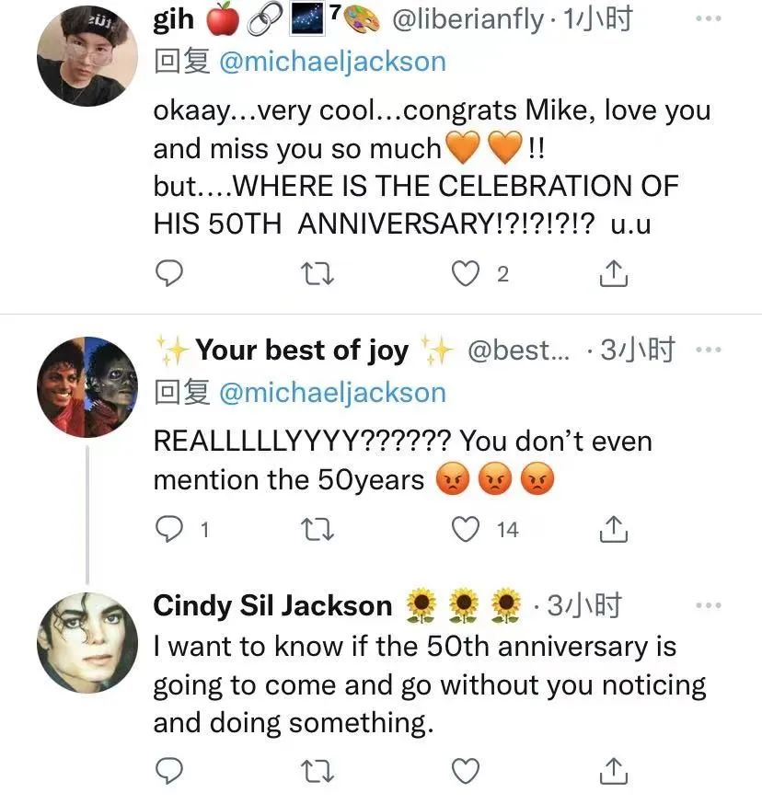Open @michaeljackson link in Your best of joy's reply

pyautogui.click(x=331, y=393)
